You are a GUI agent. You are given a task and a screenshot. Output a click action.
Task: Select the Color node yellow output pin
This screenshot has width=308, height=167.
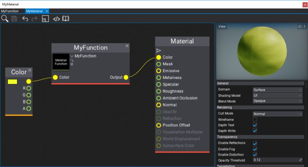28,81
